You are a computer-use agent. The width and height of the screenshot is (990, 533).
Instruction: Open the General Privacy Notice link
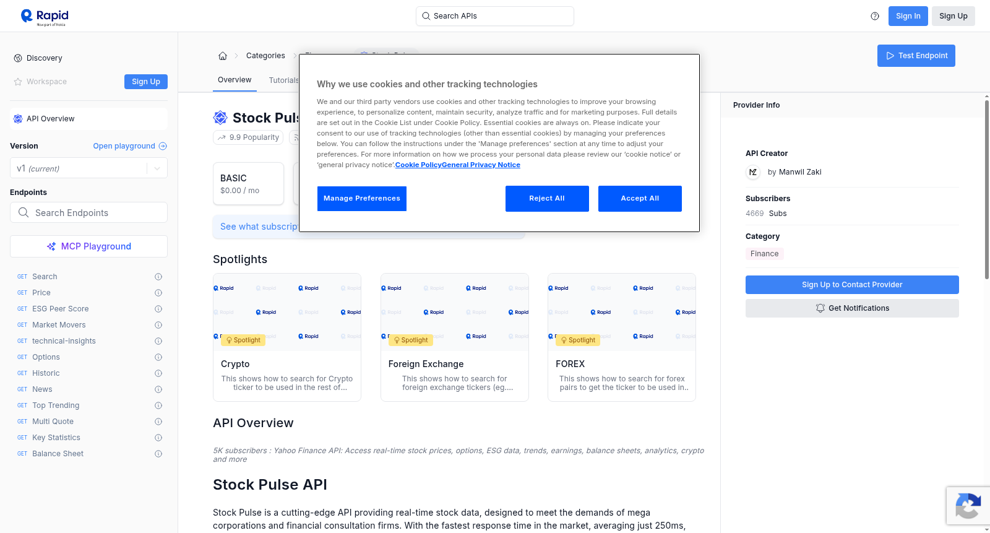pos(481,165)
